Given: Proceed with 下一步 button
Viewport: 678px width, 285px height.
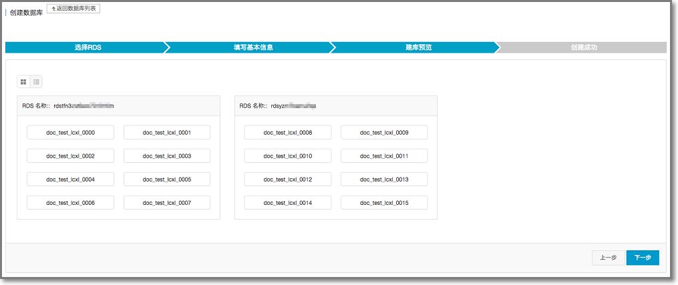Looking at the screenshot, I should [643, 258].
